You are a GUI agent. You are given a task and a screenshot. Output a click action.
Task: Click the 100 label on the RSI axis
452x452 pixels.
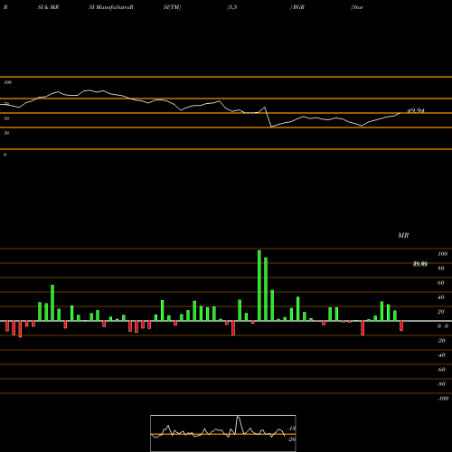[x=7, y=82]
